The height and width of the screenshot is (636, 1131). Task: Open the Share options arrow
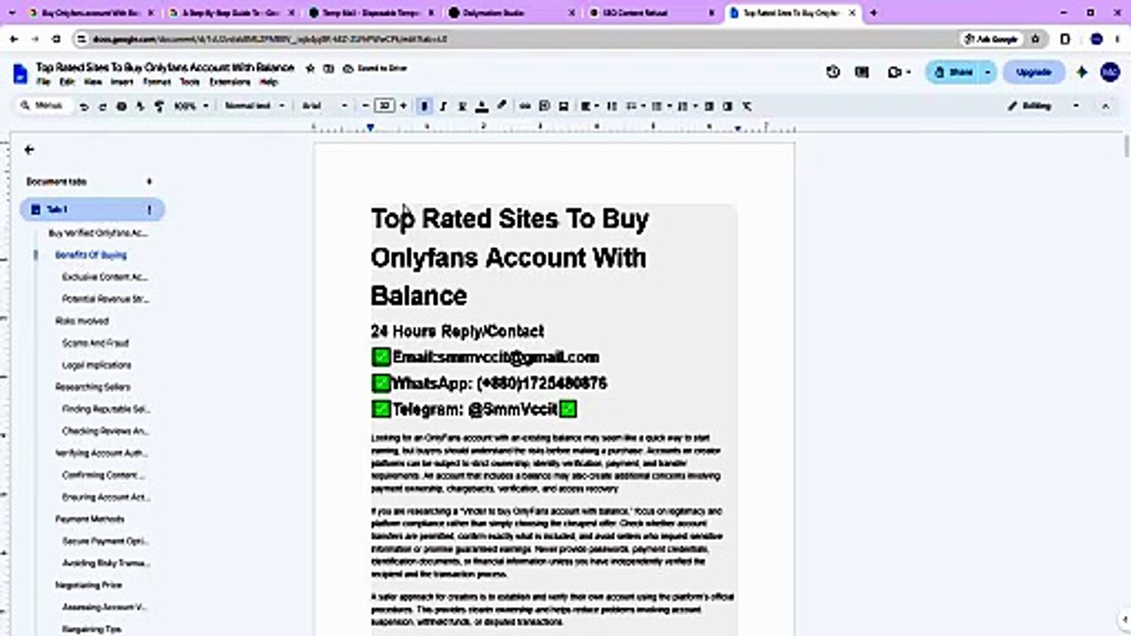(987, 72)
